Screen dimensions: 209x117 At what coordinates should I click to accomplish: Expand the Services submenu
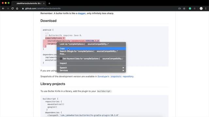click(x=91, y=71)
